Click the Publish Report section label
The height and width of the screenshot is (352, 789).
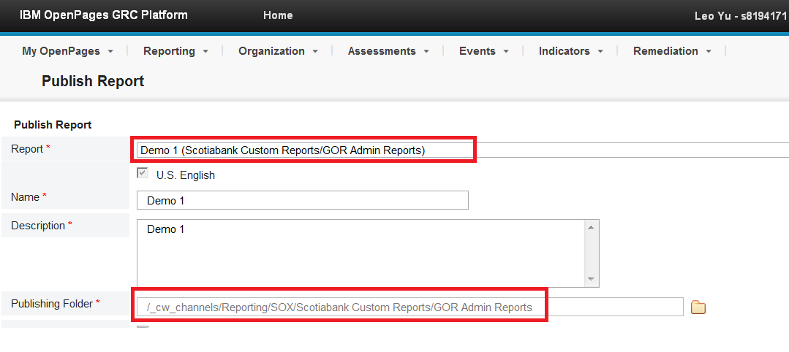53,125
